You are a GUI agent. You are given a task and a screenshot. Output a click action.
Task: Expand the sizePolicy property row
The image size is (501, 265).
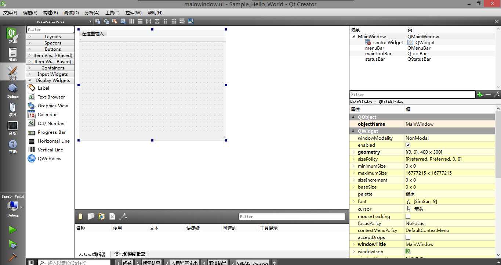354,159
